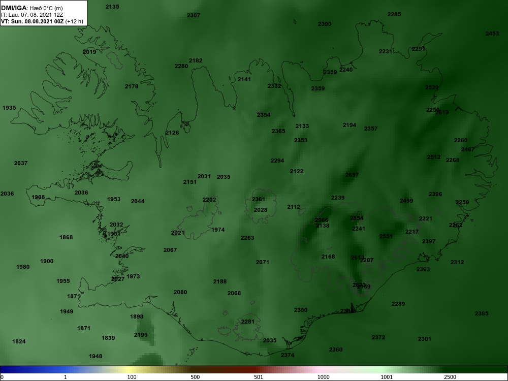Click the 1953 value label

[114, 200]
